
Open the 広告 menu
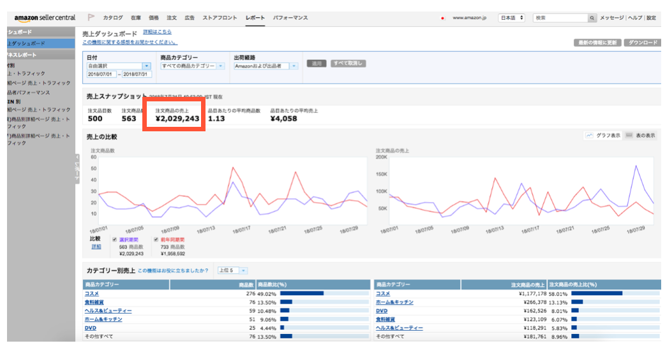pos(190,18)
